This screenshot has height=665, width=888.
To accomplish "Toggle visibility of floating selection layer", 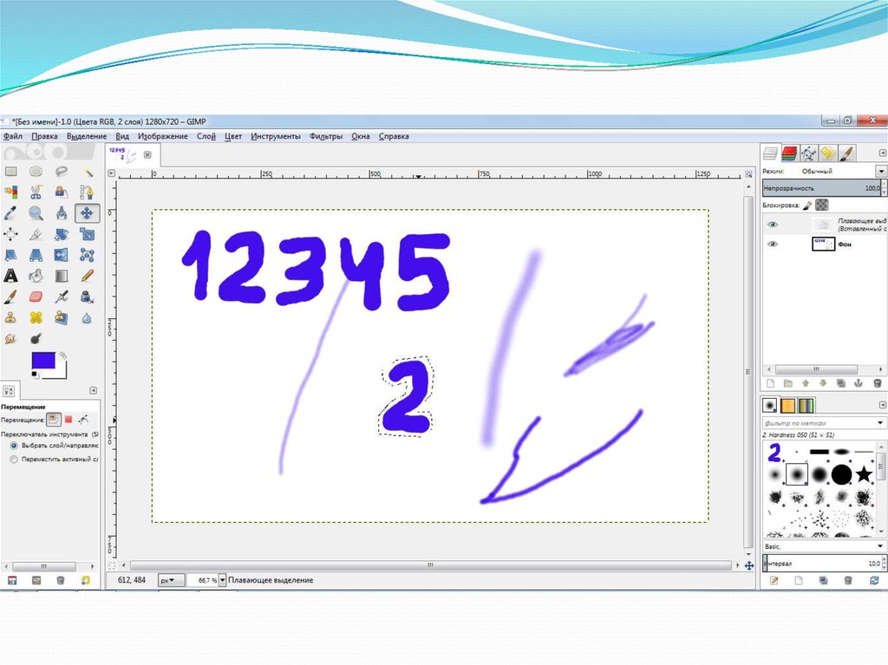I will 773,225.
